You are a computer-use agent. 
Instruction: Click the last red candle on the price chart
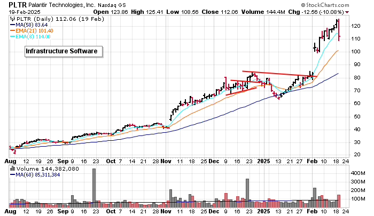pyautogui.click(x=339, y=30)
